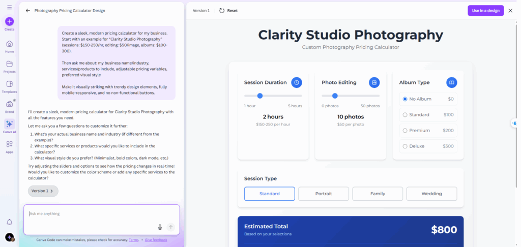Open Projects folder icon in sidebar

(9, 64)
